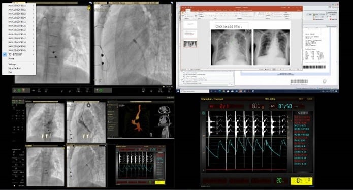Screen dimensions: 353x190
Task: Click the Windows Start button
Action: tap(179, 91)
